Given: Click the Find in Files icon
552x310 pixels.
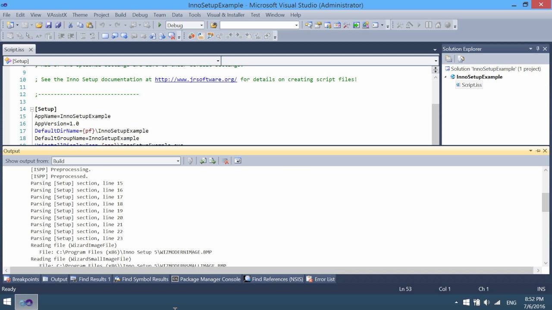Looking at the screenshot, I should tap(213, 25).
